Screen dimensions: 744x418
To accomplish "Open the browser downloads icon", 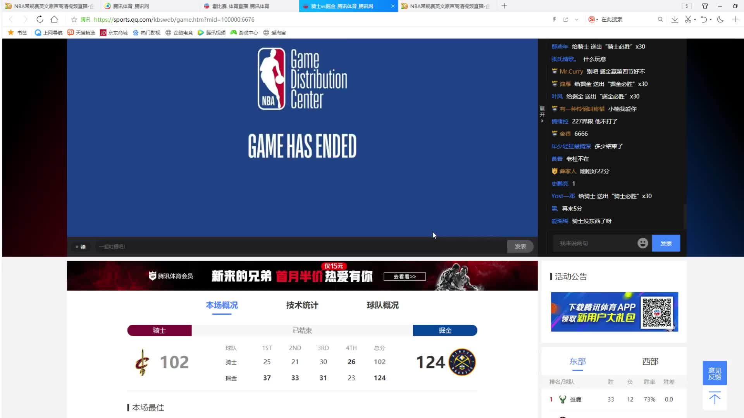I will click(x=675, y=19).
